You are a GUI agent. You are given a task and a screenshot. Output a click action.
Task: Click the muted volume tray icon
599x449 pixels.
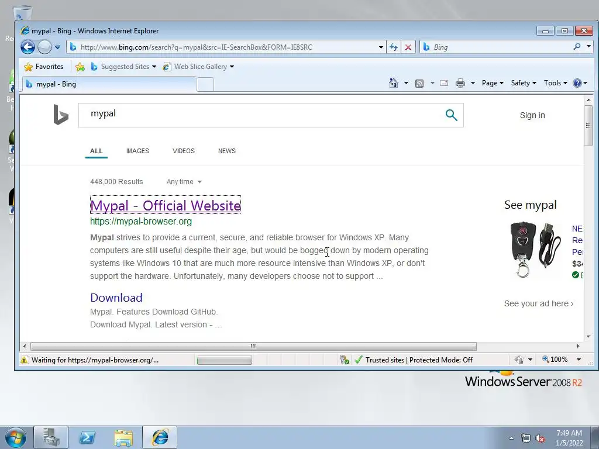click(540, 438)
